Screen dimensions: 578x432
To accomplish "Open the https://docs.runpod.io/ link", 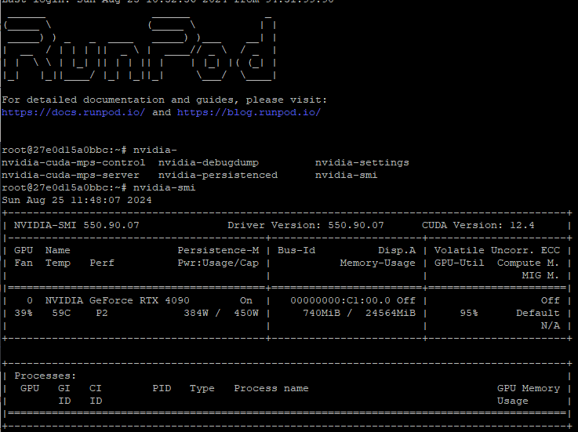I will [74, 112].
